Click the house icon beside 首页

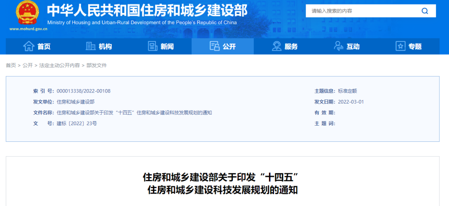(29, 46)
